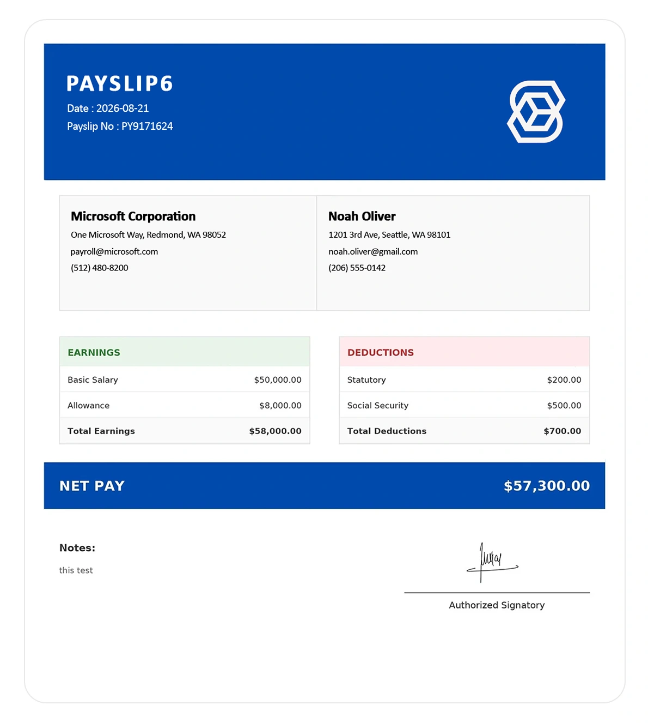The height and width of the screenshot is (723, 648).
Task: Click the note text 'this test'
Action: [x=76, y=570]
